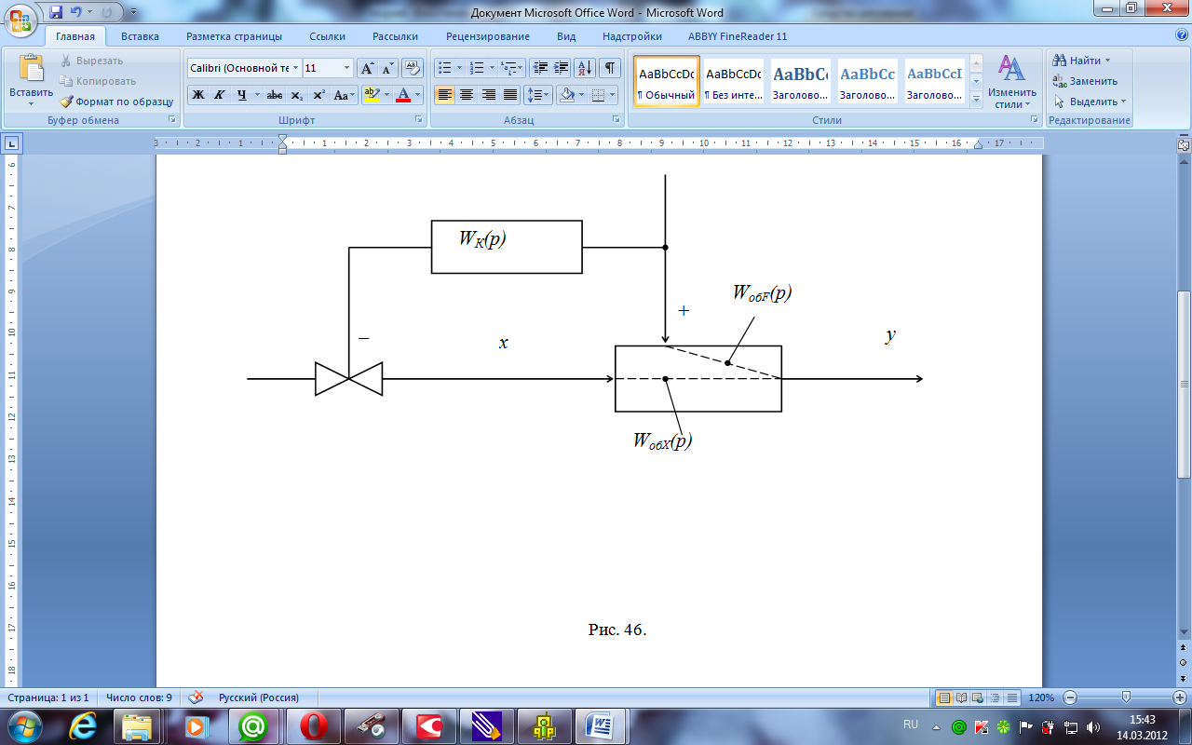Image resolution: width=1192 pixels, height=745 pixels.
Task: Switch to Рассылки ribbon tab
Action: pyautogui.click(x=395, y=36)
